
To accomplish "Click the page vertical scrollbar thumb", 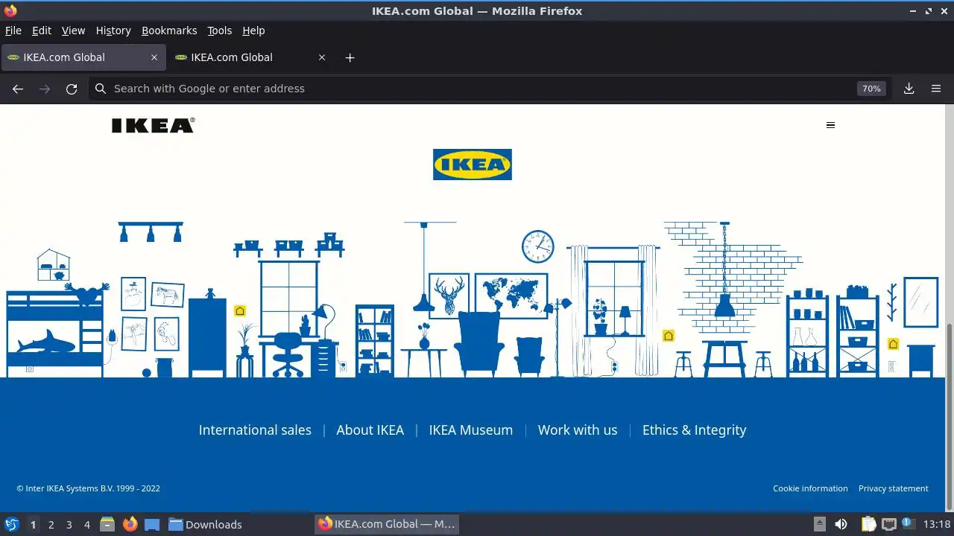I will pos(950,415).
